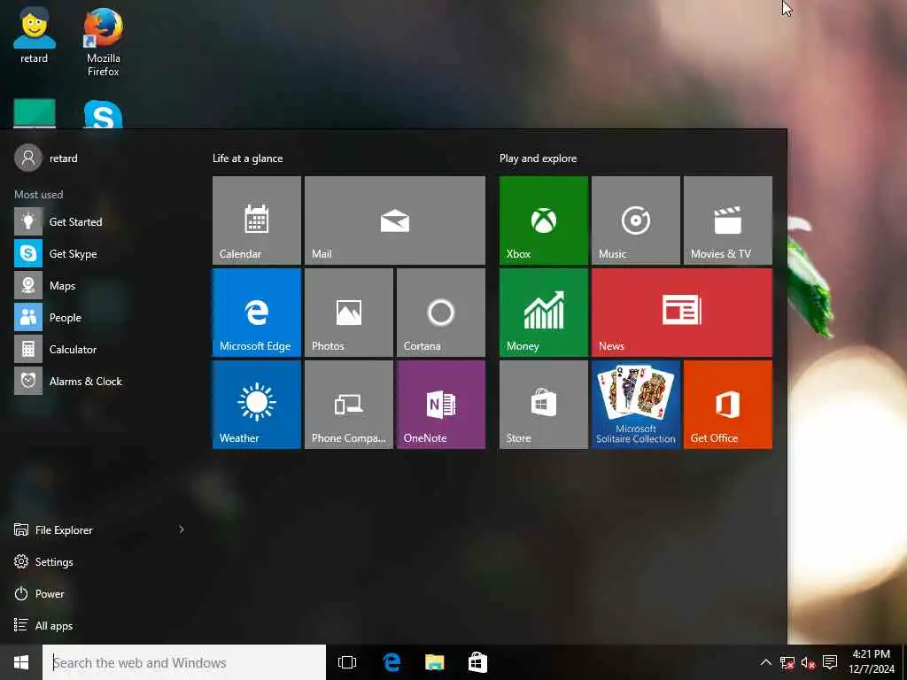This screenshot has width=907, height=680.
Task: Open the Music tile
Action: coord(635,220)
